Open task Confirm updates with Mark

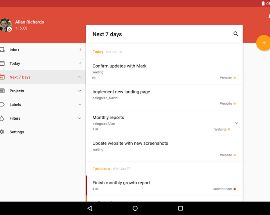click(x=164, y=72)
